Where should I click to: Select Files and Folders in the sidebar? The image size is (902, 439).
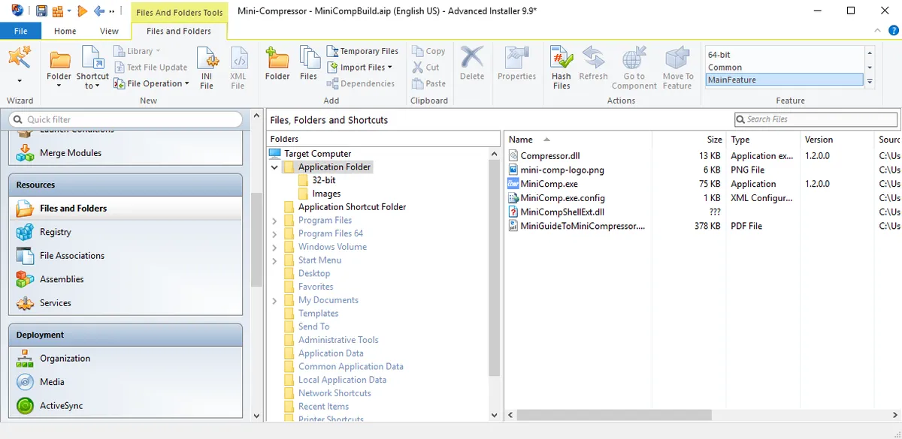click(x=126, y=208)
